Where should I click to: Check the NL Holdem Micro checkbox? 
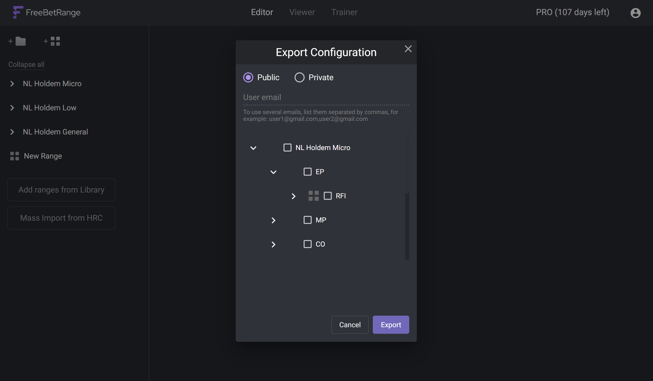tap(287, 148)
